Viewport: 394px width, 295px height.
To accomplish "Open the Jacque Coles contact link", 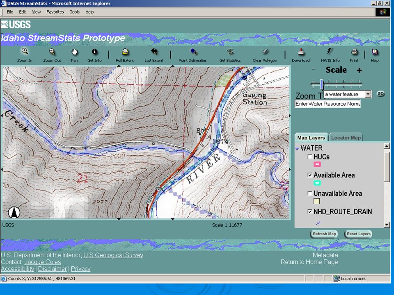I will tap(43, 262).
